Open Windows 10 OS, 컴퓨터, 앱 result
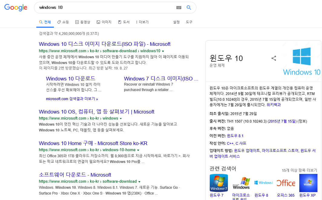The image size is (322, 200). coord(97,112)
